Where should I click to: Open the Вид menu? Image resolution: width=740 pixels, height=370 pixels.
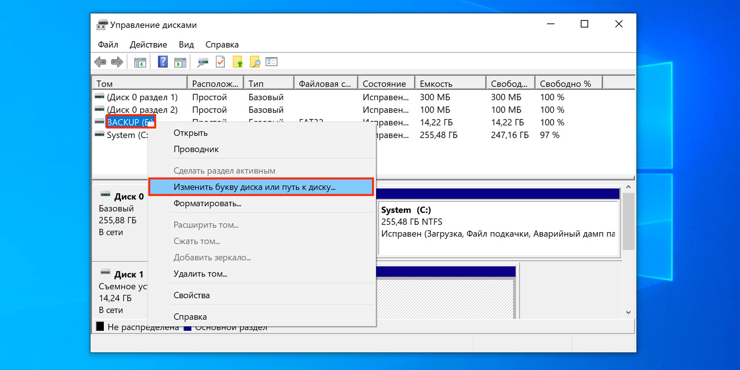coord(186,45)
